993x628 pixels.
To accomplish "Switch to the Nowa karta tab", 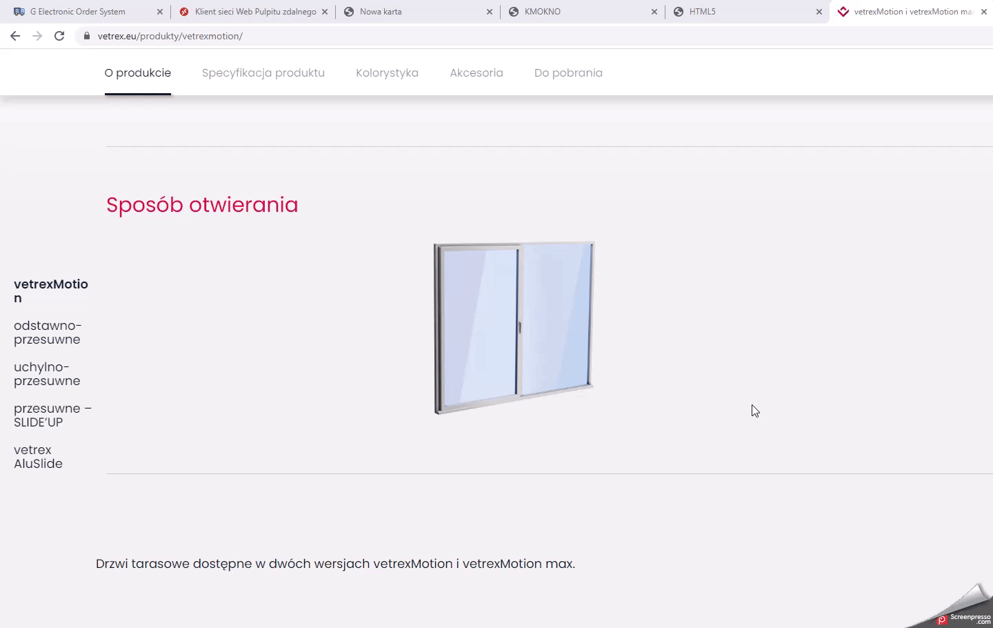I will click(x=386, y=11).
